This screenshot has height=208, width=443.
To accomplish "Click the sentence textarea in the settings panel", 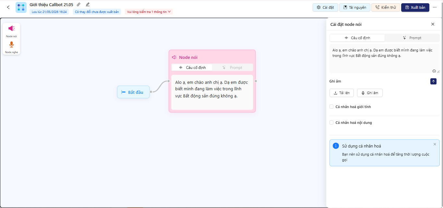I will click(x=385, y=59).
